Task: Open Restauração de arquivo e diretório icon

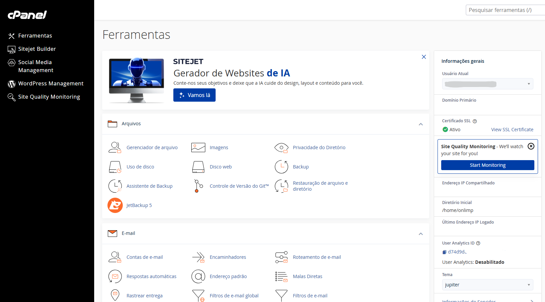Action: pyautogui.click(x=281, y=186)
